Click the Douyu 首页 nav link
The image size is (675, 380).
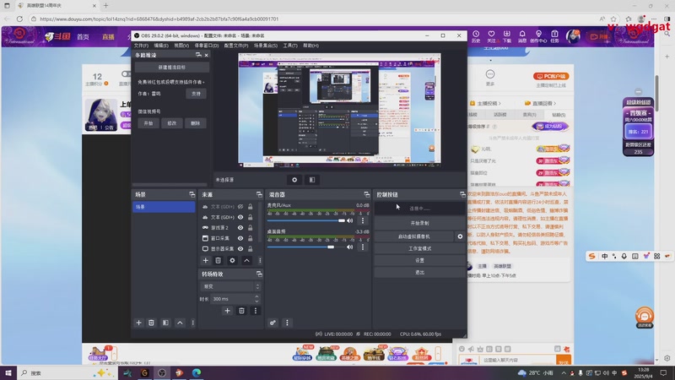point(83,37)
